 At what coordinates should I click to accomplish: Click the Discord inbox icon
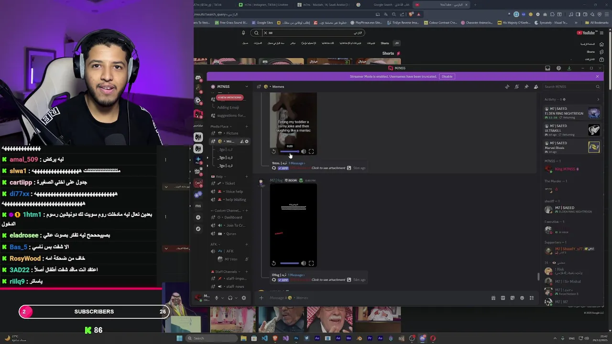(x=547, y=68)
